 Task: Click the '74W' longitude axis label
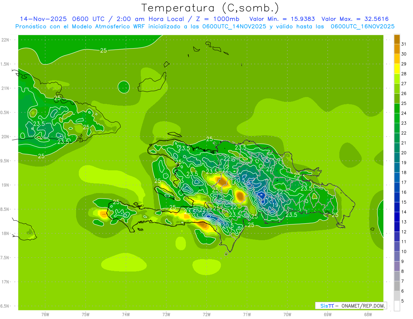click(x=126, y=315)
